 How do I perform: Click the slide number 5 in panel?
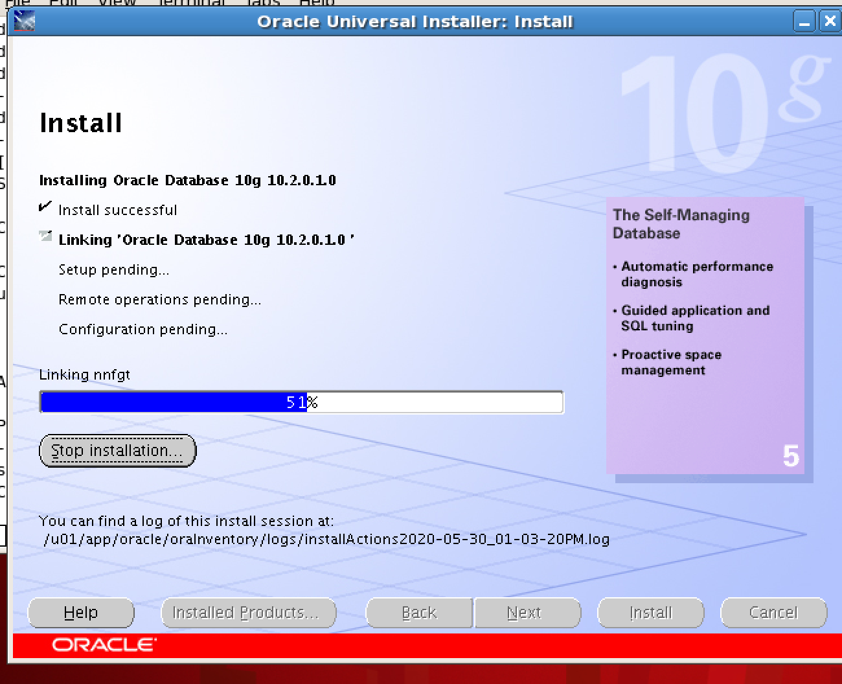791,456
